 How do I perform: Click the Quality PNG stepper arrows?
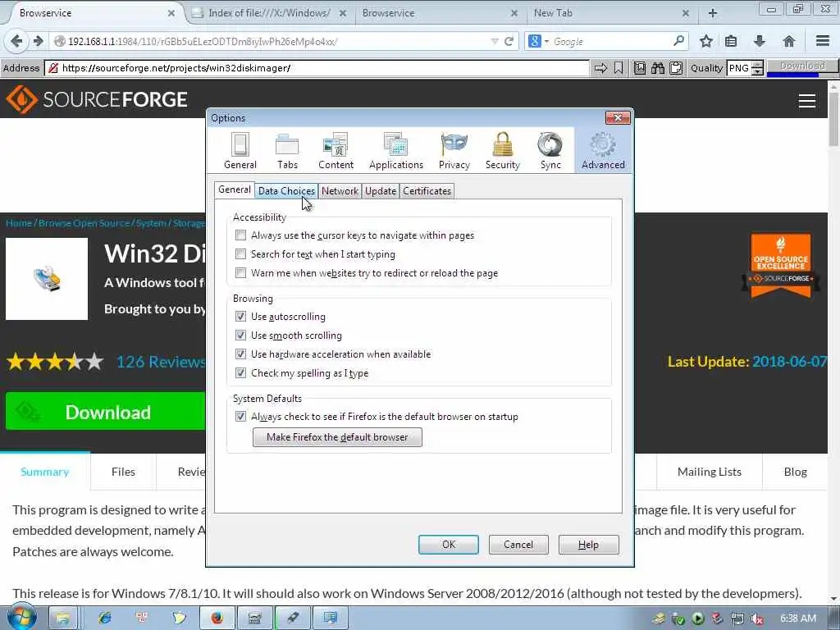(757, 68)
